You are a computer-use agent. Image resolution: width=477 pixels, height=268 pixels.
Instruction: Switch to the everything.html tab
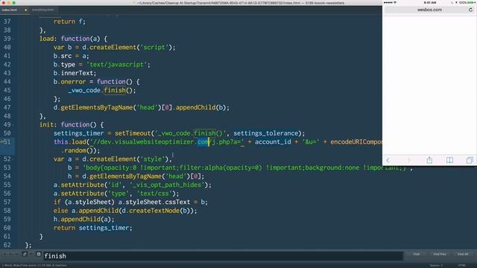[42, 10]
